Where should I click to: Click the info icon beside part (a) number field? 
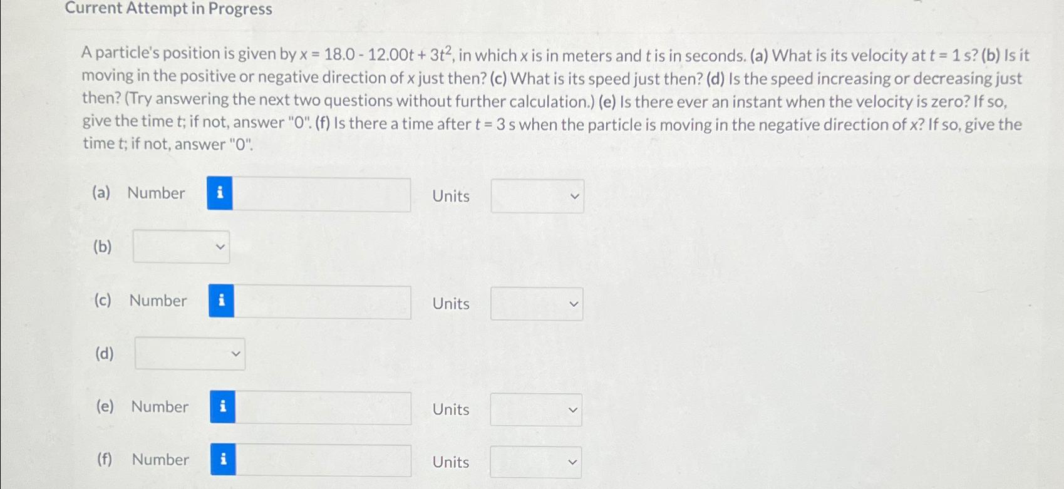pyautogui.click(x=219, y=195)
